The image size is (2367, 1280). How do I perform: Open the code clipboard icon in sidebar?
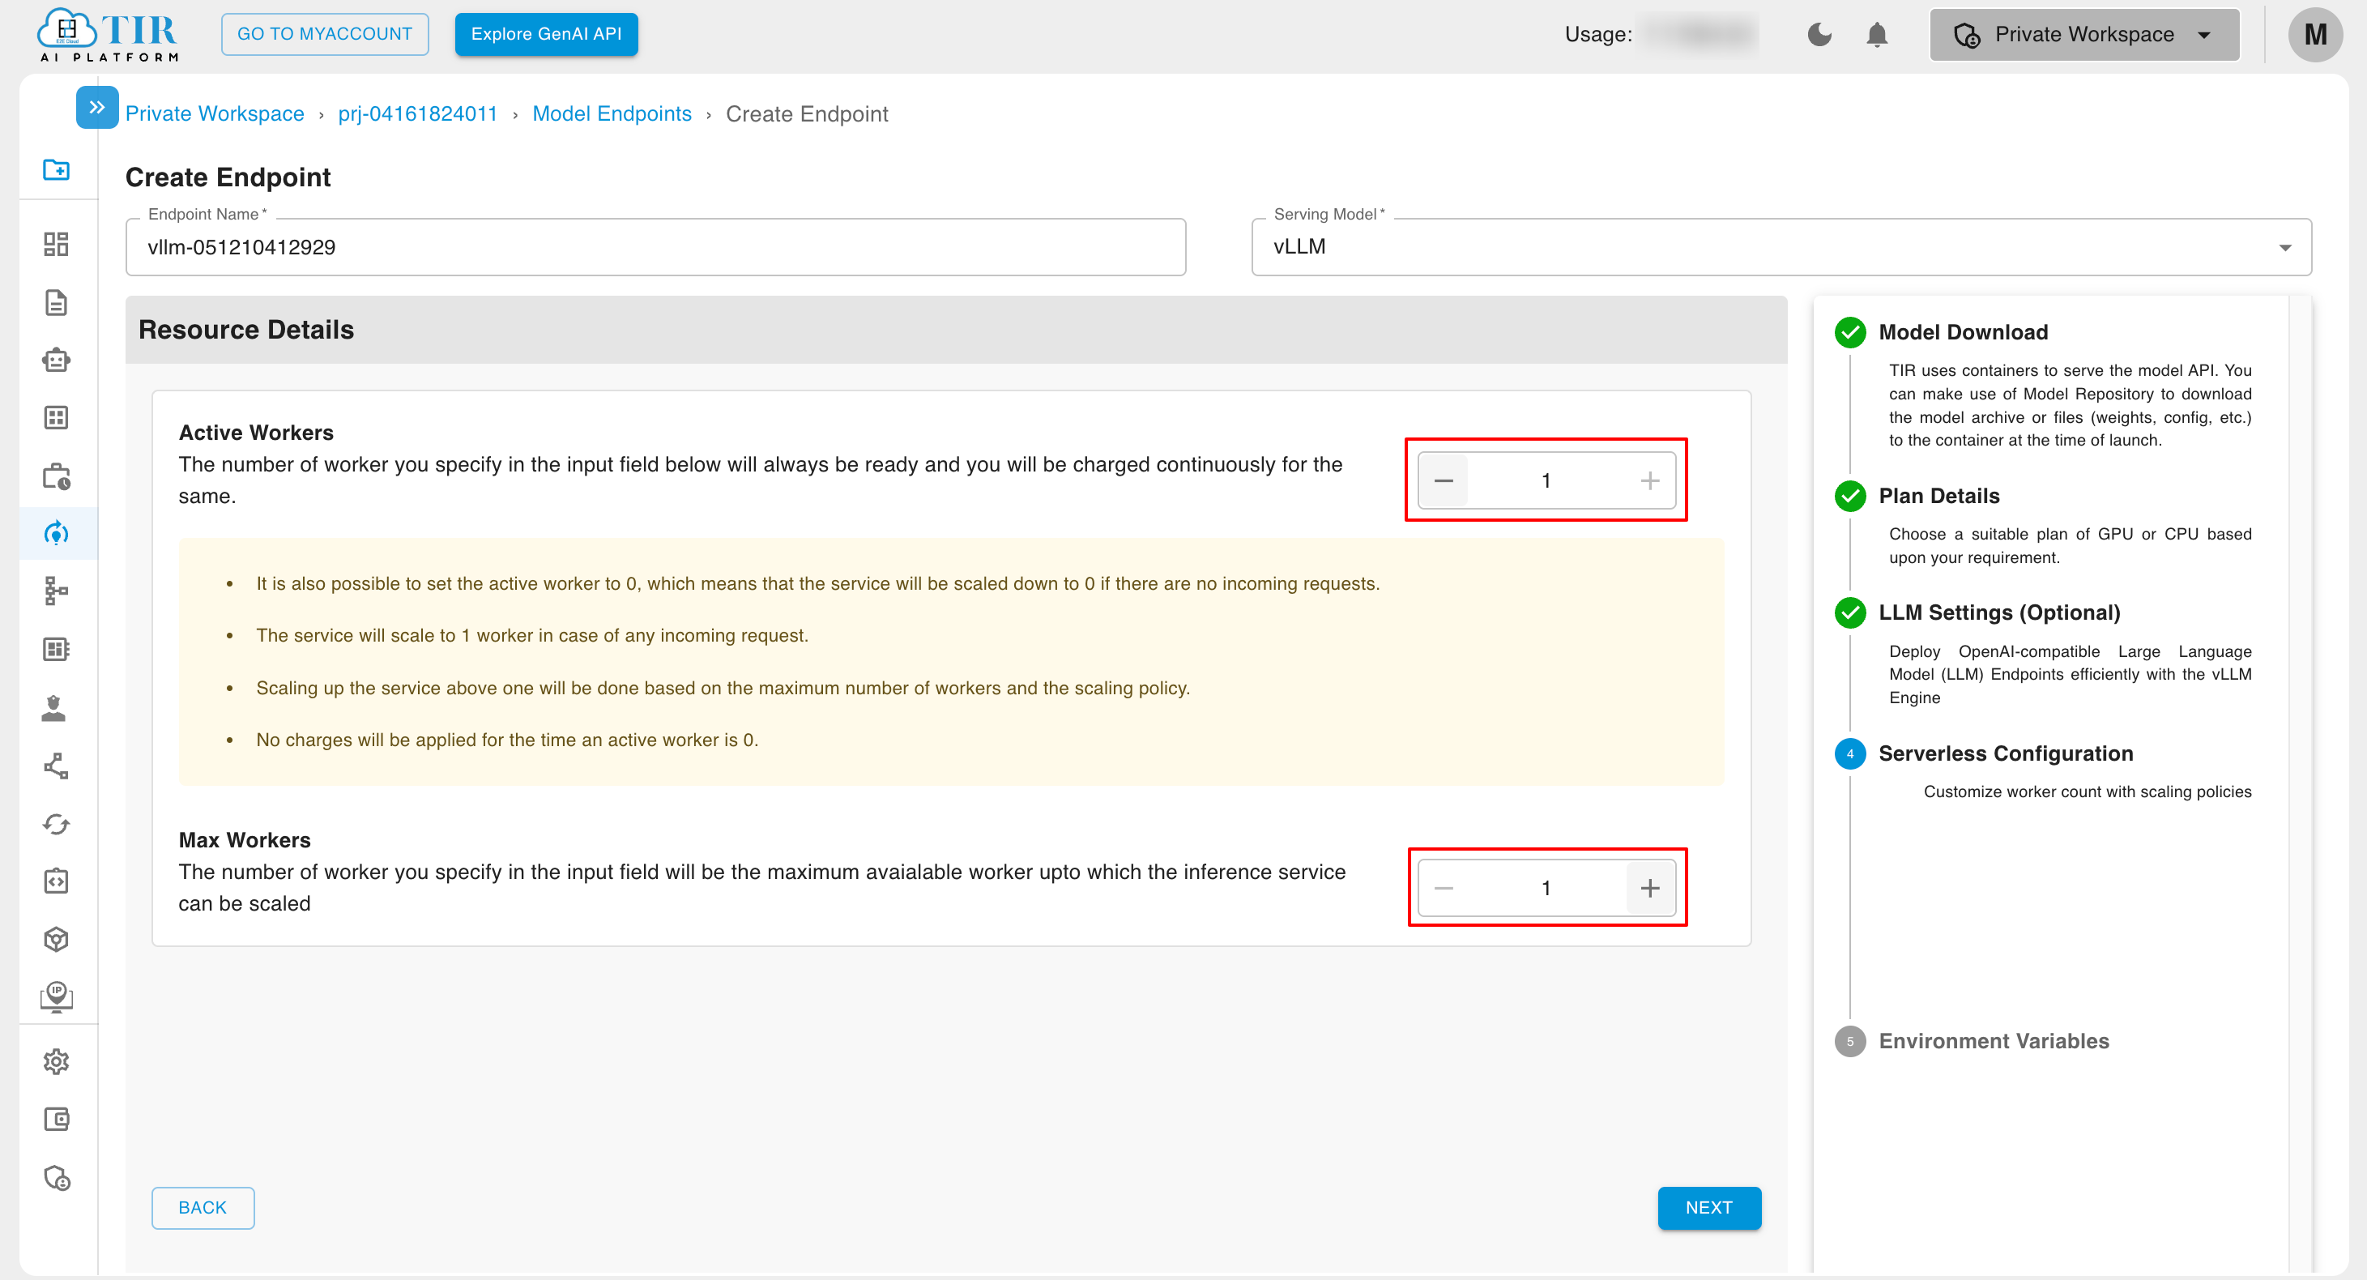tap(56, 881)
